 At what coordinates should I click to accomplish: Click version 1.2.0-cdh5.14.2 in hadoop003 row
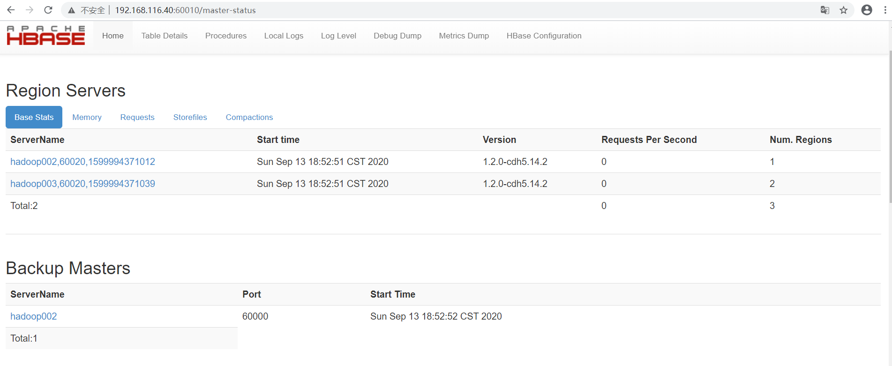coord(515,184)
